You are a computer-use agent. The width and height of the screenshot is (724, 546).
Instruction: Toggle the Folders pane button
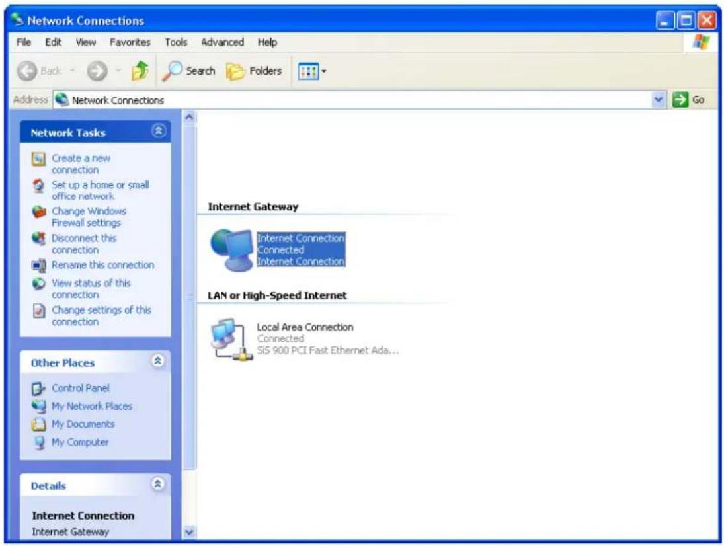[254, 71]
